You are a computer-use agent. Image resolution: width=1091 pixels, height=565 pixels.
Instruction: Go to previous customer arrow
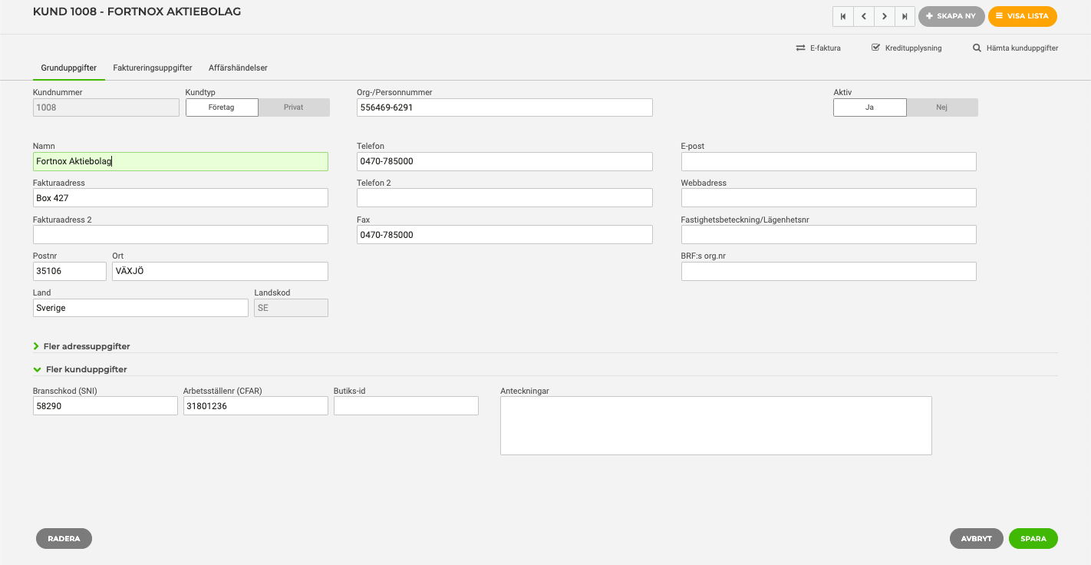tap(864, 16)
